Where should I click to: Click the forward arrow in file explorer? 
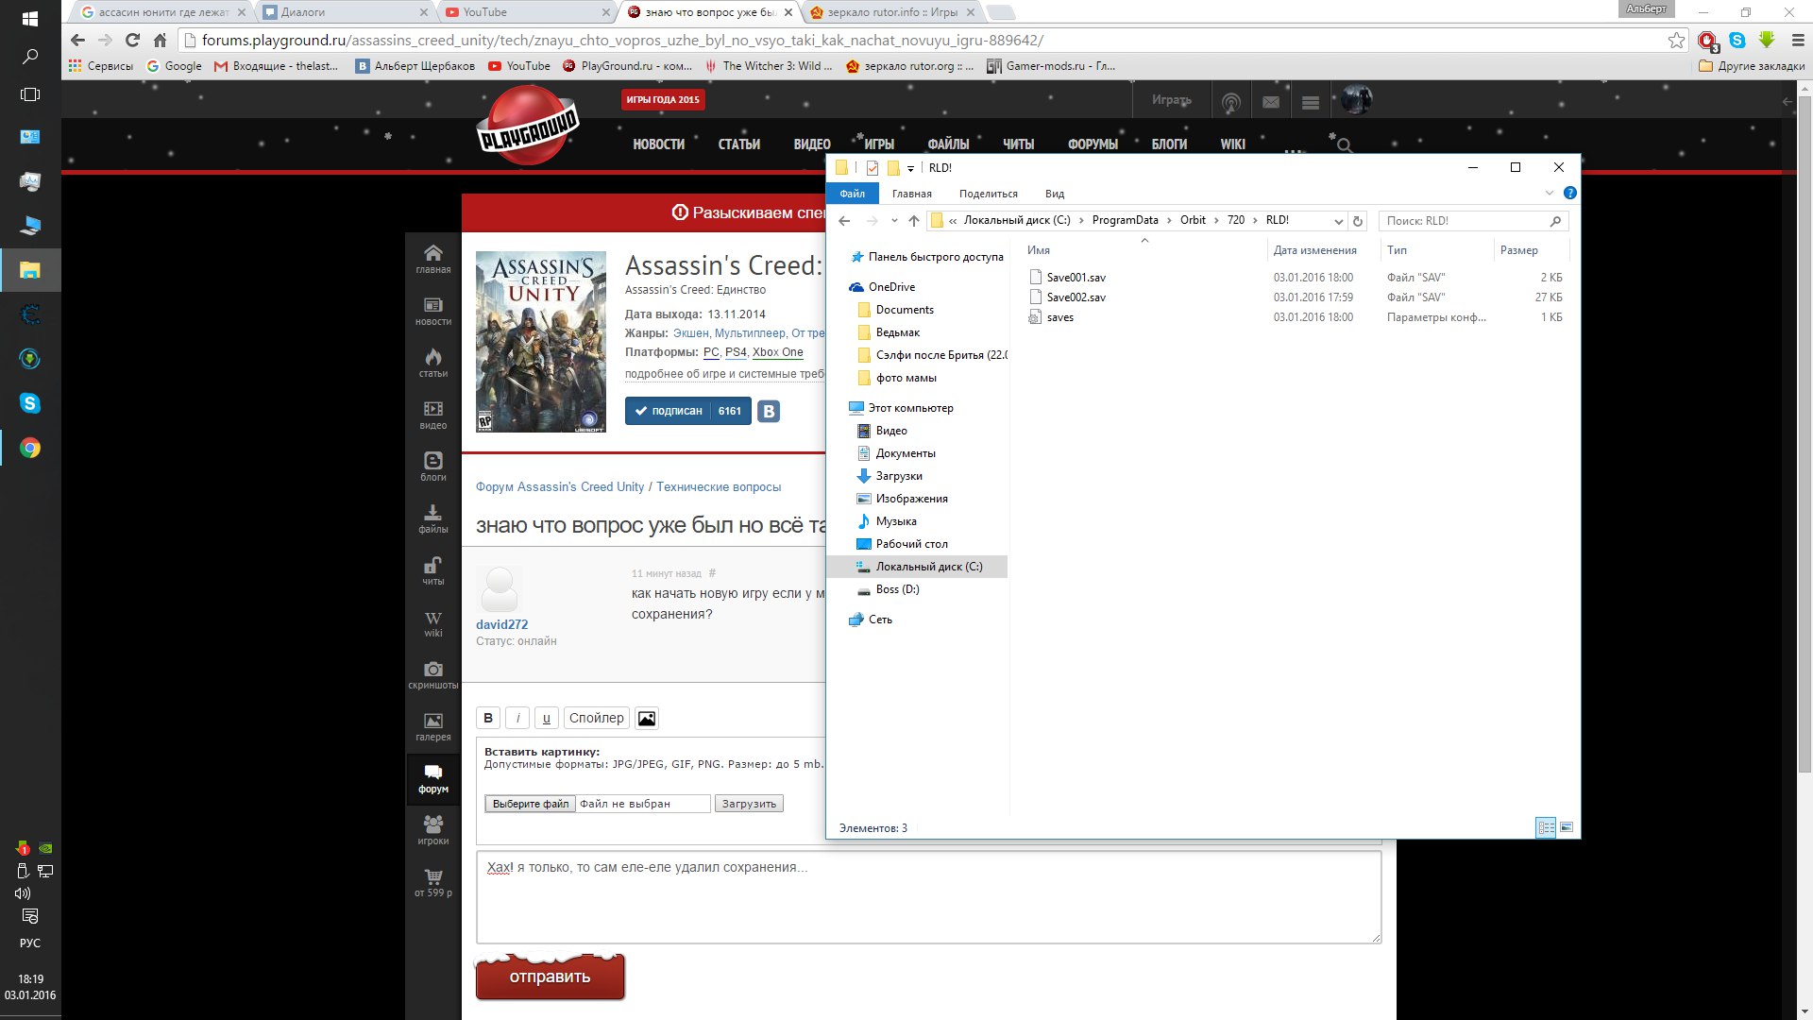[872, 220]
